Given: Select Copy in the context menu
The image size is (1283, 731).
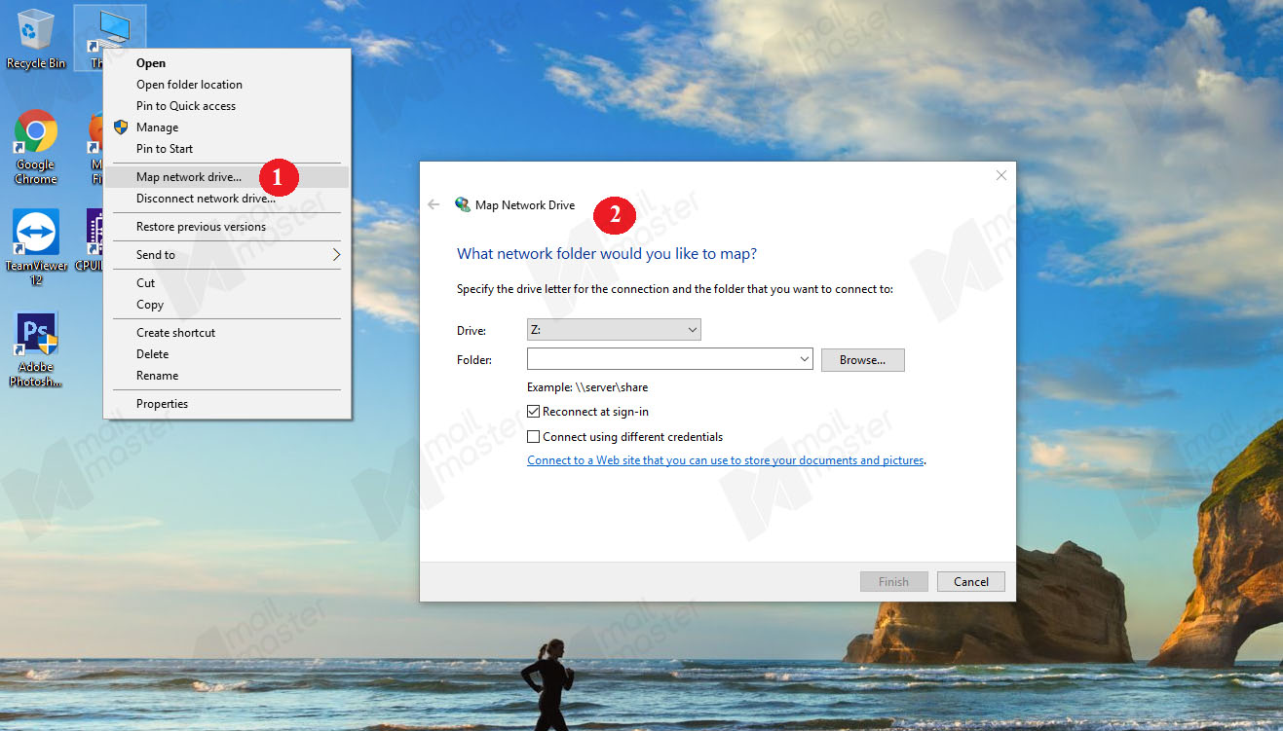Looking at the screenshot, I should [x=227, y=305].
